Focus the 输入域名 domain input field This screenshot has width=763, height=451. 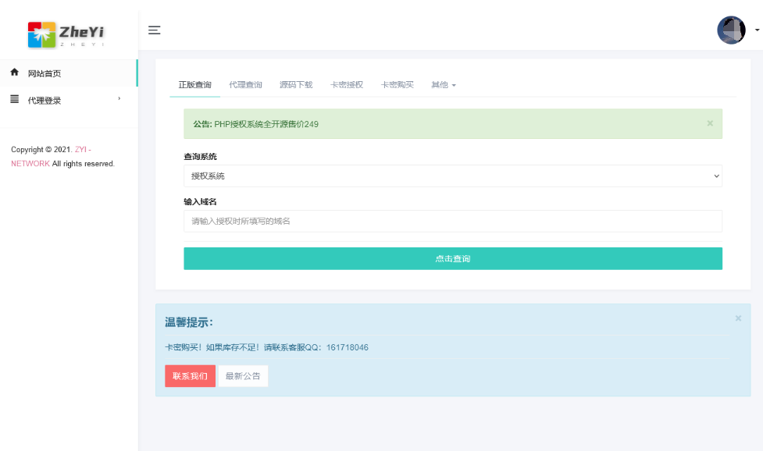click(453, 222)
